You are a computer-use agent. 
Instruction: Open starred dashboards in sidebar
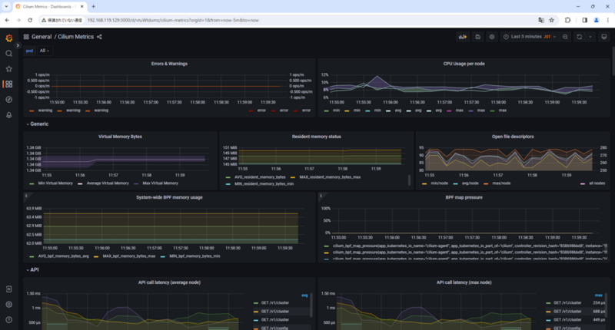[8, 69]
